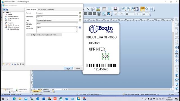The image size is (180, 101).
Task: Click Datos de muestra text box
Action: (57, 29)
